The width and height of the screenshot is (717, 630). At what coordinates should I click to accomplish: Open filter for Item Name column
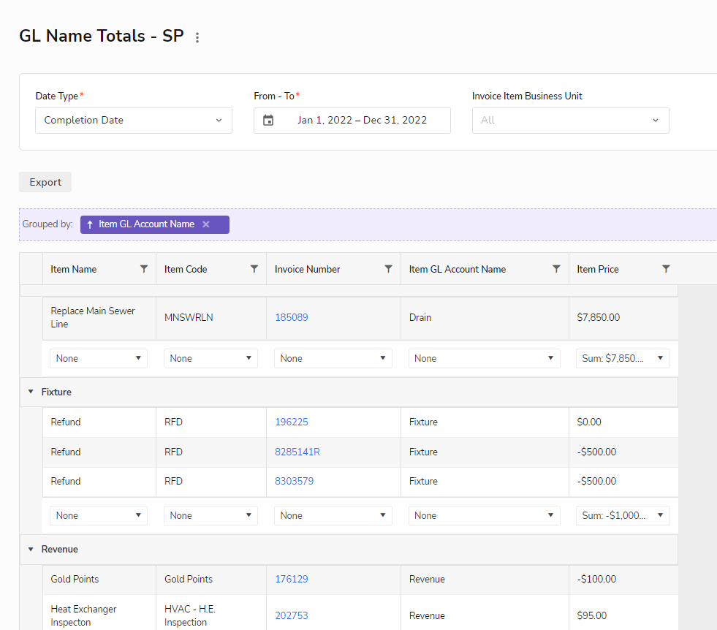(x=144, y=269)
